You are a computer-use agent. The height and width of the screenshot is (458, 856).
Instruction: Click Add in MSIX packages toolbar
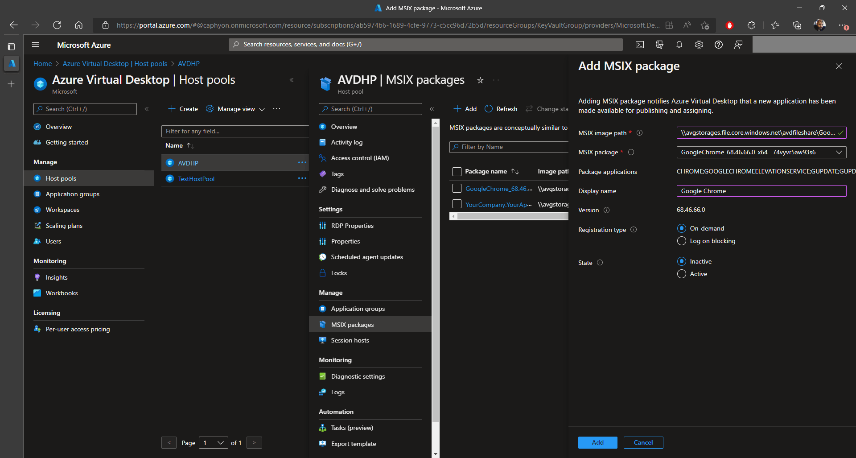tap(465, 109)
